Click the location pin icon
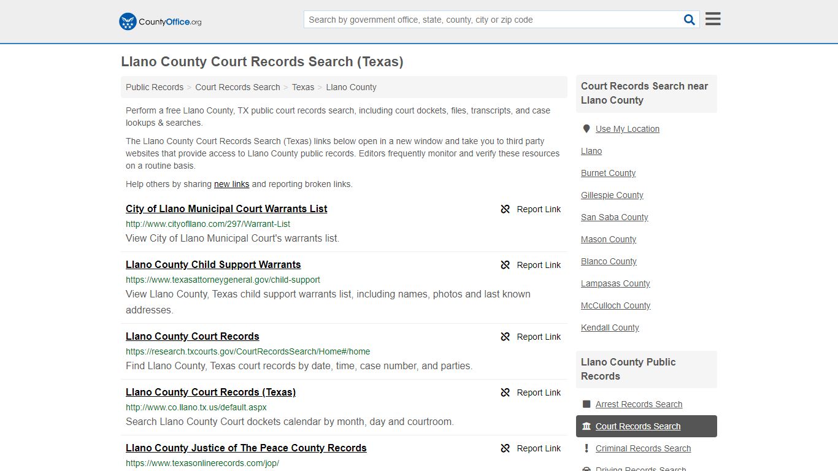Image resolution: width=838 pixels, height=471 pixels. [x=586, y=129]
